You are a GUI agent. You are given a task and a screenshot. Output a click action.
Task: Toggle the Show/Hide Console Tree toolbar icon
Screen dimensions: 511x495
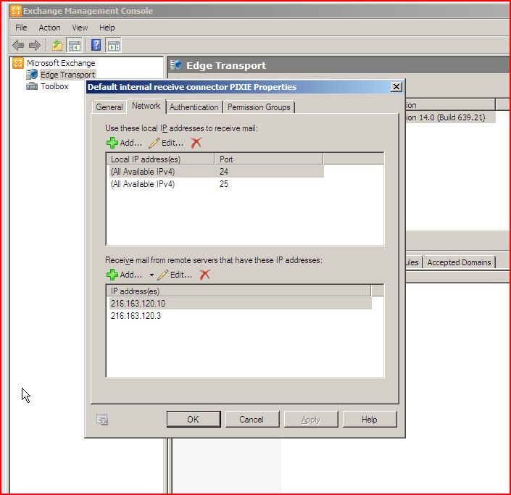(x=74, y=46)
